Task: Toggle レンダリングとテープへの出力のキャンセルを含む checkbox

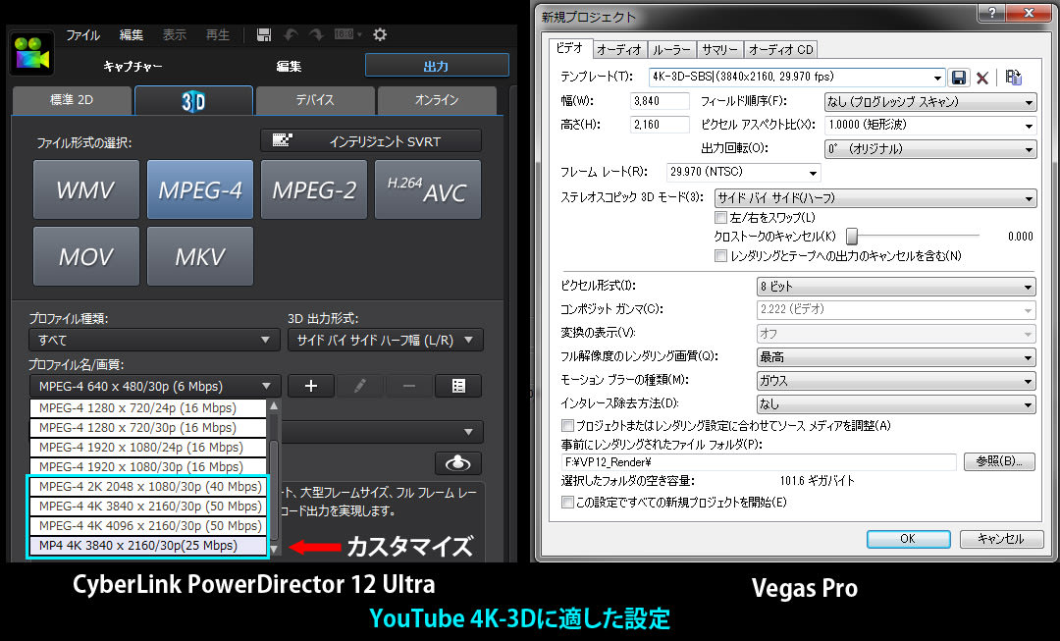Action: click(721, 255)
